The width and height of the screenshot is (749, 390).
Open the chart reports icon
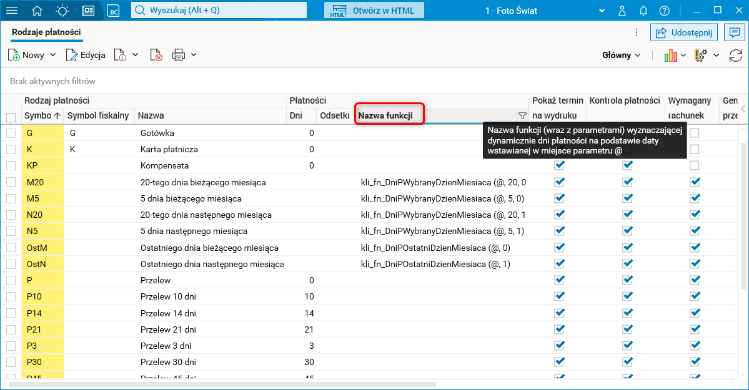tap(671, 56)
